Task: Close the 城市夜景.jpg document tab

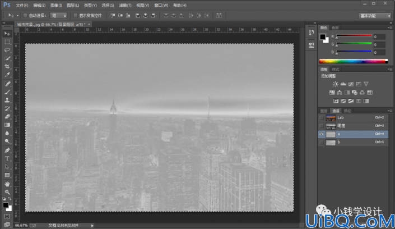Action: click(89, 24)
